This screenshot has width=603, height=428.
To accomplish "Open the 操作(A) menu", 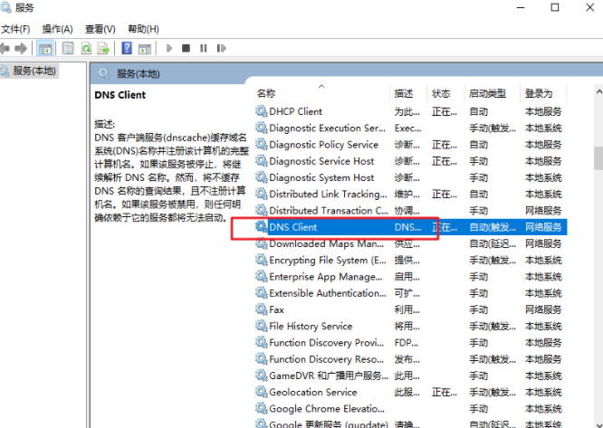I will tap(57, 29).
